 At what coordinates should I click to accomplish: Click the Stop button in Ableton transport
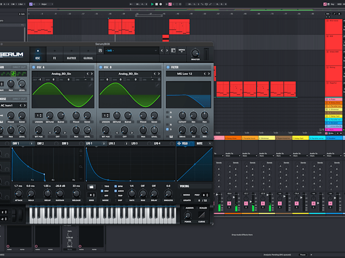[157, 4]
